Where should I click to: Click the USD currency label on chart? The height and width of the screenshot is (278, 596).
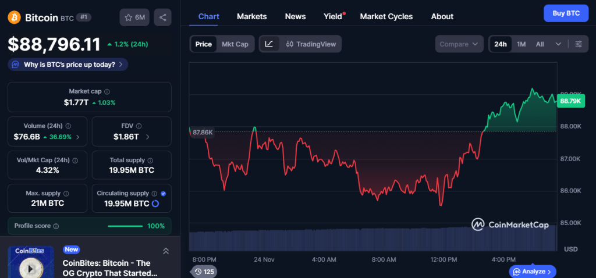(570, 249)
